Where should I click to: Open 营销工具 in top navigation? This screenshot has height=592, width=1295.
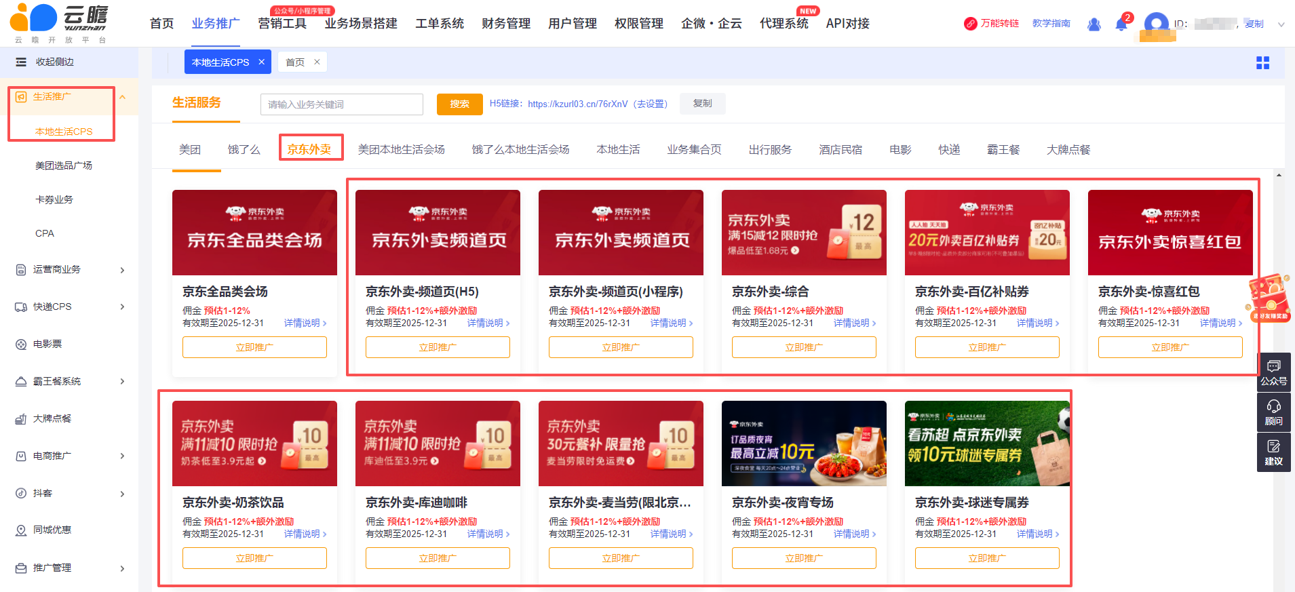282,24
